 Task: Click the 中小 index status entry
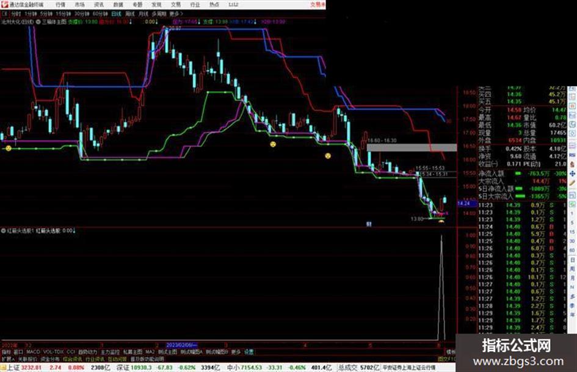point(280,368)
